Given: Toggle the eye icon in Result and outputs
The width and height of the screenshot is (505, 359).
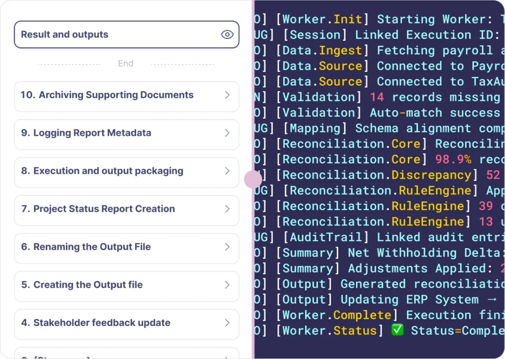Looking at the screenshot, I should (227, 34).
